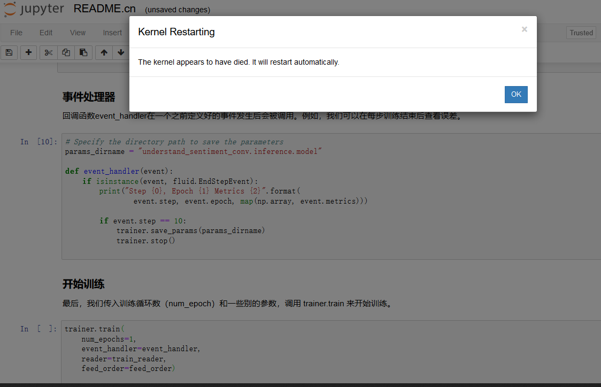The image size is (601, 387).
Task: Click the reader=train_reader line
Action: coord(124,359)
